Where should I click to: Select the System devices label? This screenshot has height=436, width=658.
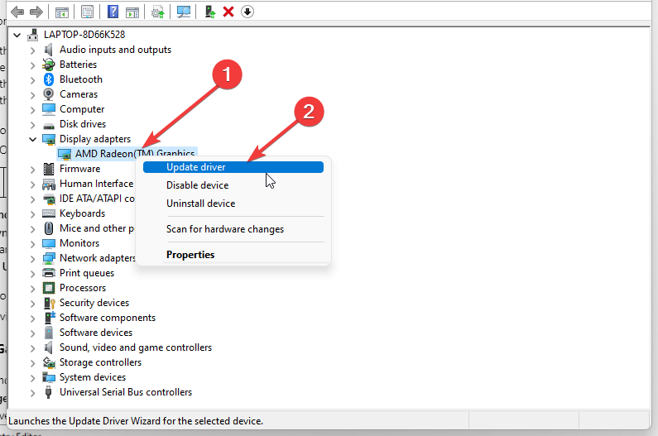(x=93, y=377)
